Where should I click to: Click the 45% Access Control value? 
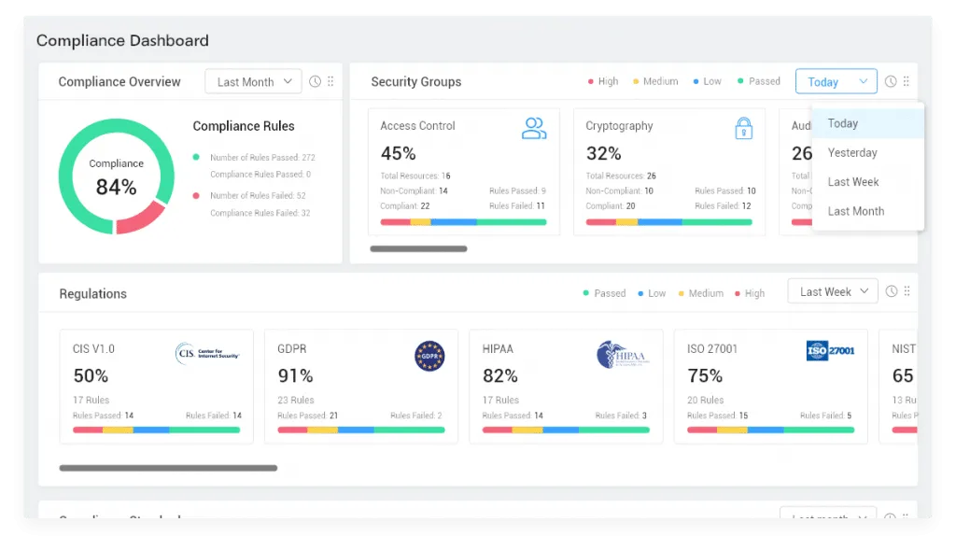(398, 153)
